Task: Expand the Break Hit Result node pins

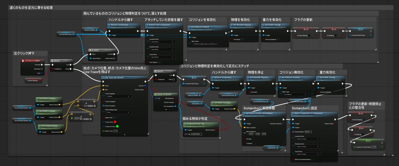Action: click(166, 110)
